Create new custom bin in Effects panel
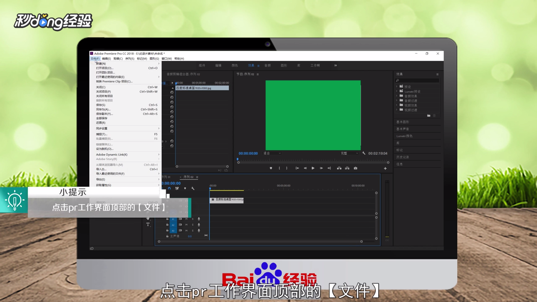This screenshot has width=537, height=302. (x=429, y=115)
